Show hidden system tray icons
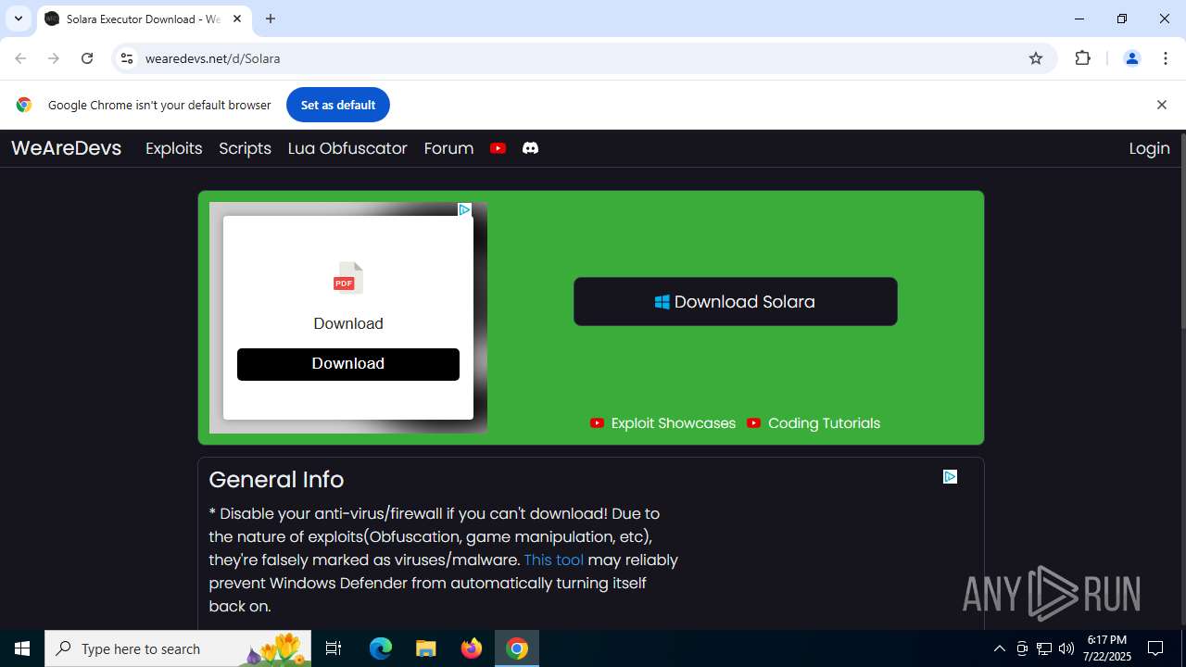 pyautogui.click(x=999, y=648)
